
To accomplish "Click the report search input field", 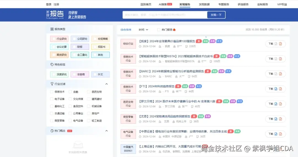I will click(x=165, y=15).
